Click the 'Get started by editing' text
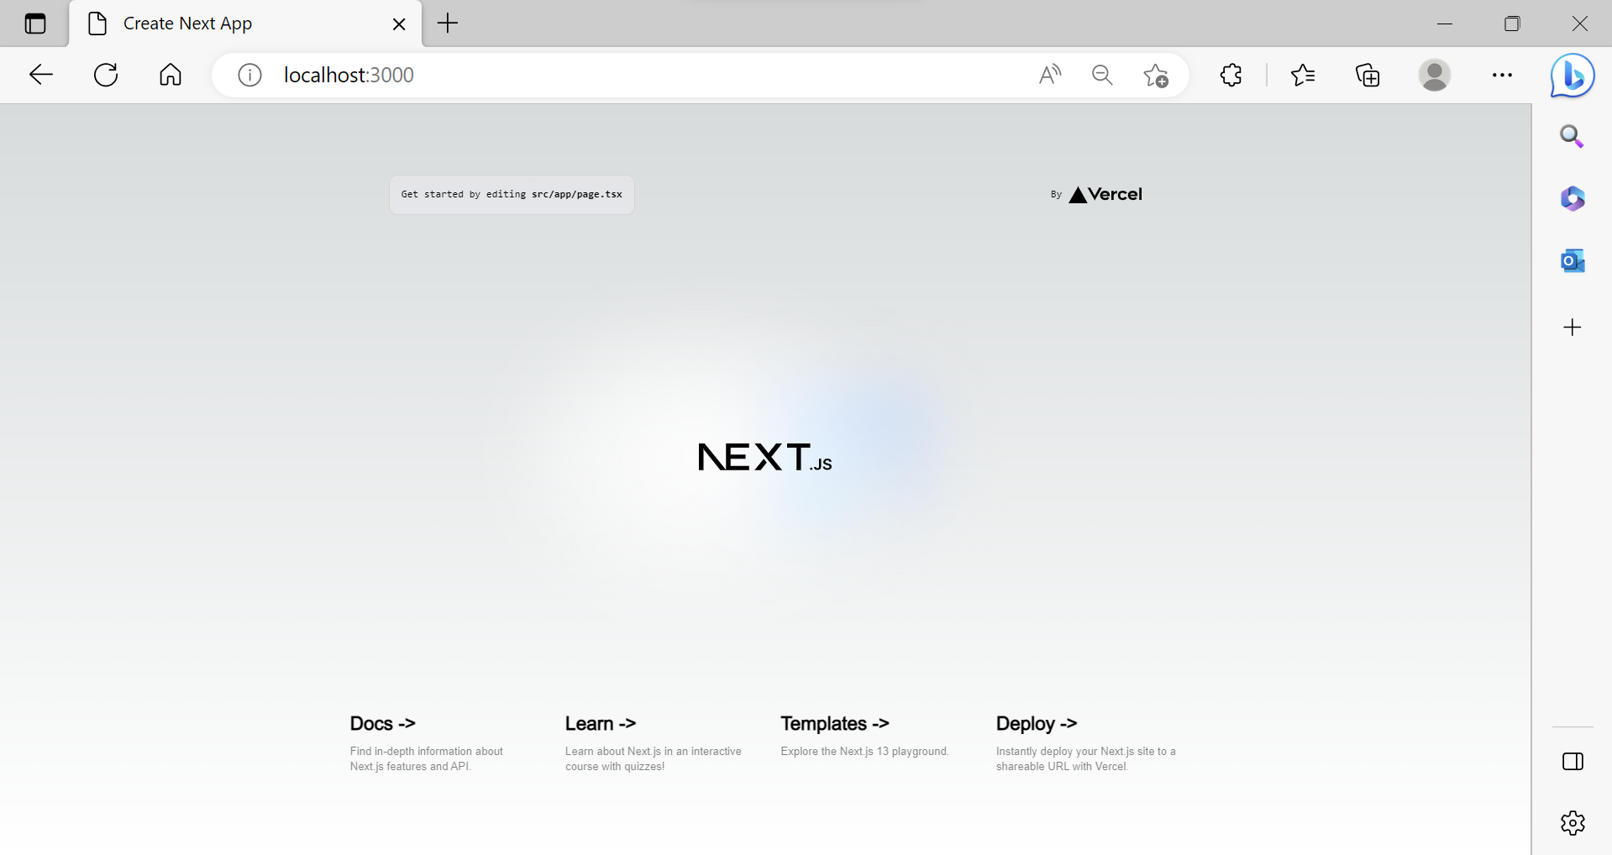The height and width of the screenshot is (855, 1612). pos(512,194)
